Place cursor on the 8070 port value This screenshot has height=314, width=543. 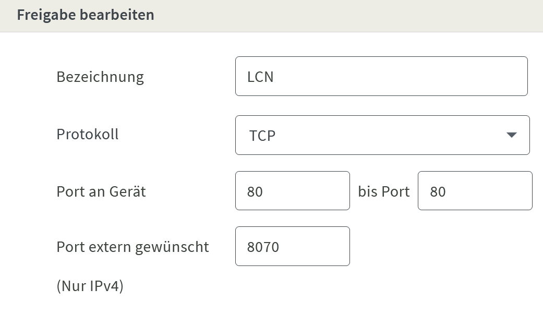(263, 247)
